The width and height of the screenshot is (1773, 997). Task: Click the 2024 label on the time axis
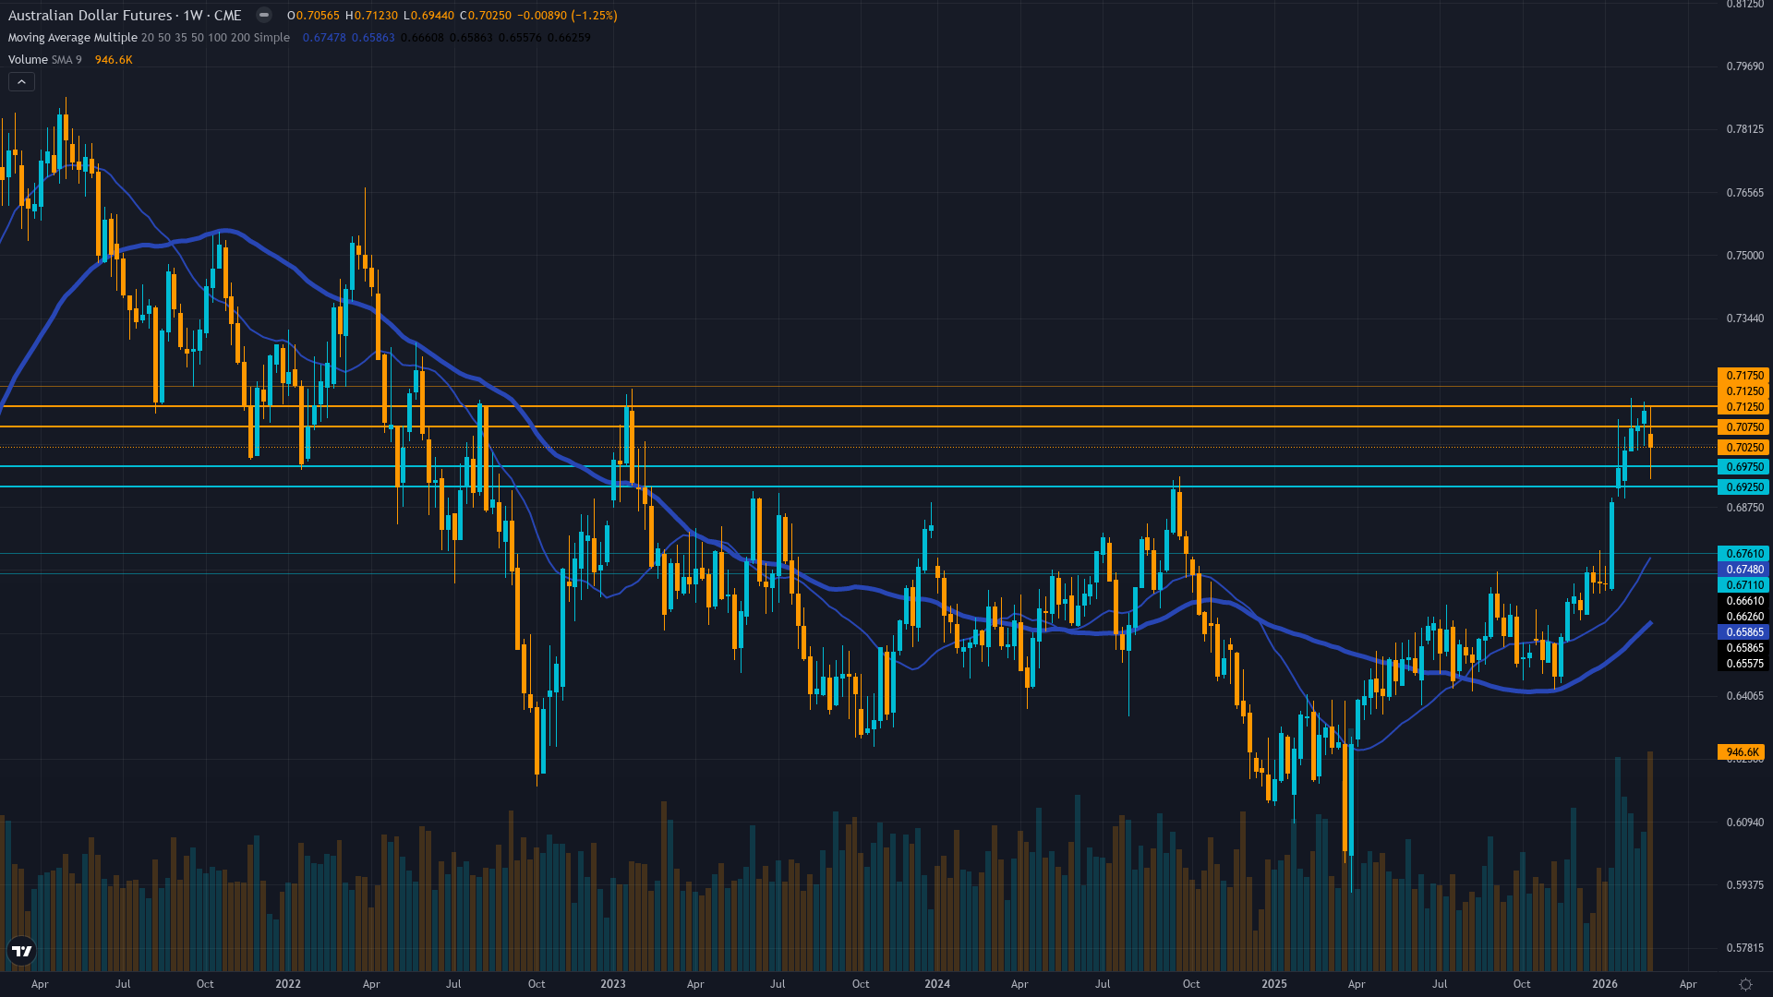tap(937, 984)
